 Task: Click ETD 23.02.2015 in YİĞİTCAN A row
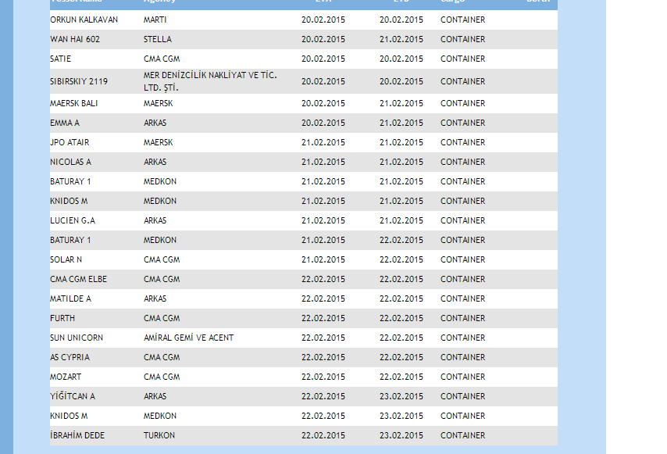pos(401,396)
